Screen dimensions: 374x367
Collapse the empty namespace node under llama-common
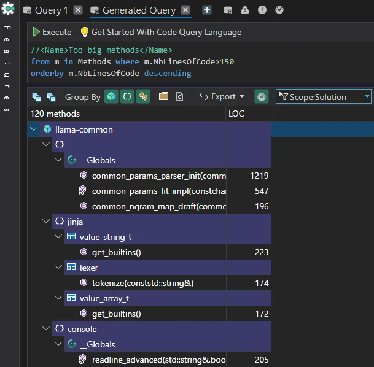pyautogui.click(x=46, y=144)
